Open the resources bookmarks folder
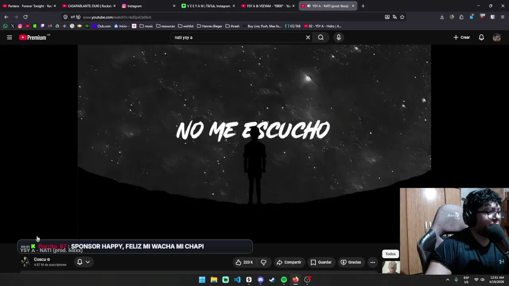509x286 pixels. 165,26
